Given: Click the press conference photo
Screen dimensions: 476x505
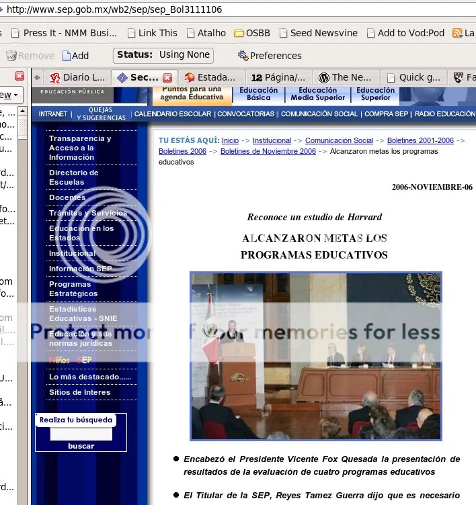Looking at the screenshot, I should (x=316, y=356).
